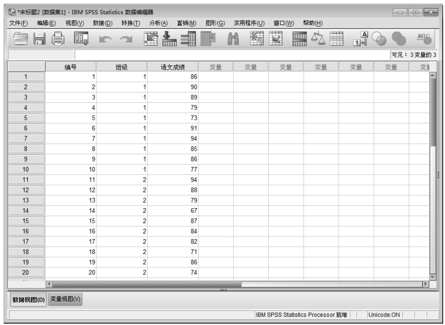Click the Show all variables icon
Image resolution: width=445 pixels, height=325 pixels.
399,38
